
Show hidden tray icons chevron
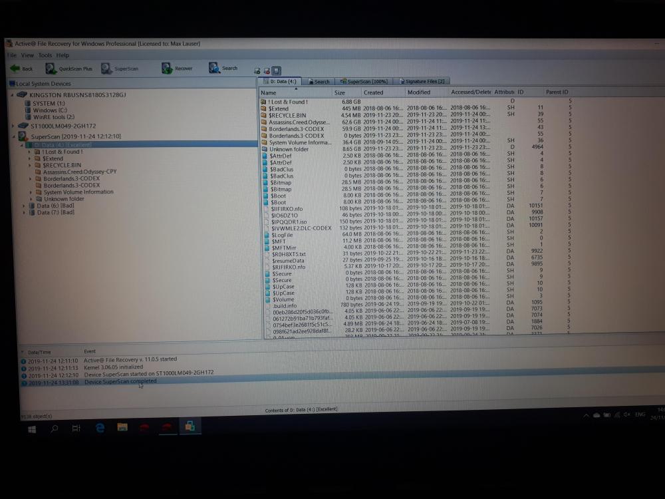click(x=586, y=416)
